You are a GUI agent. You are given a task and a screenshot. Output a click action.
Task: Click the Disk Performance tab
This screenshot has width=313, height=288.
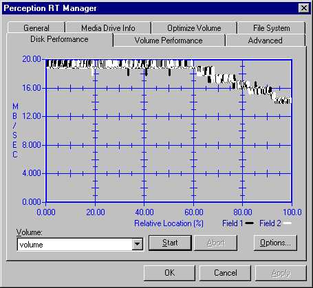59,39
